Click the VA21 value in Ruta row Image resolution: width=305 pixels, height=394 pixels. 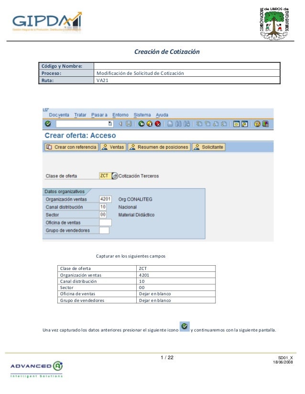[x=102, y=81]
